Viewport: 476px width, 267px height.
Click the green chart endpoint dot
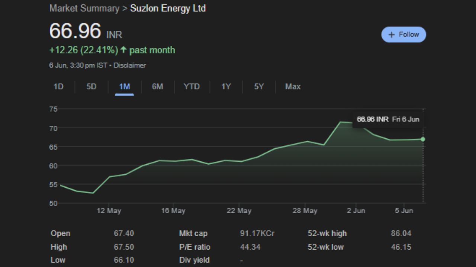click(x=423, y=139)
